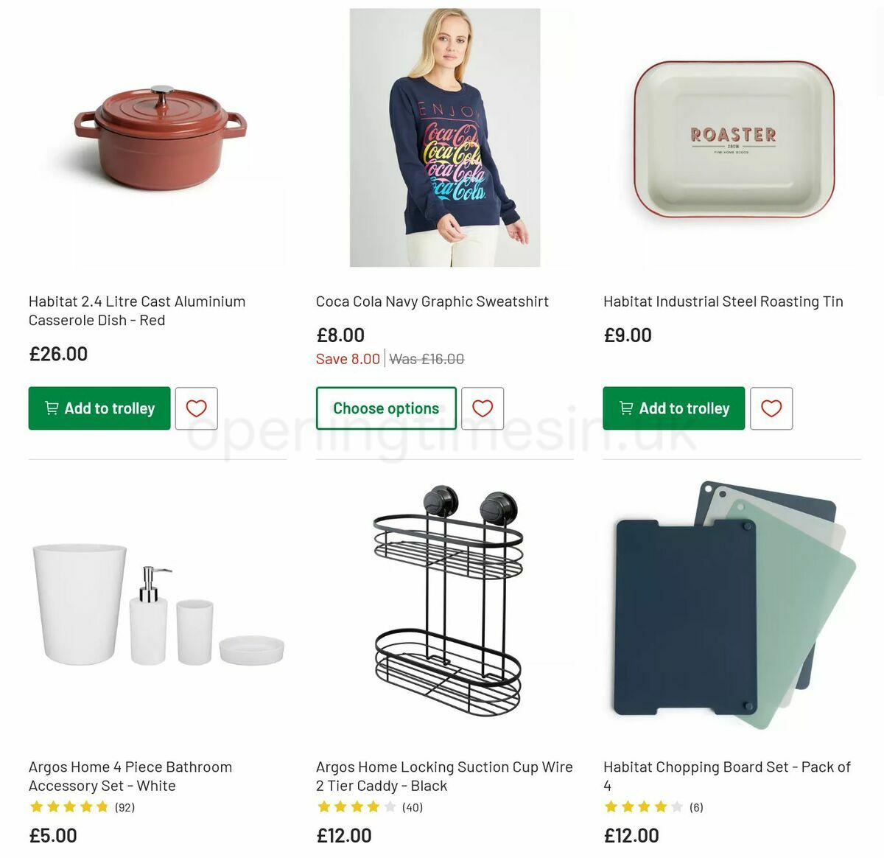Click the star rating for the Bathroom Accessory Set
The height and width of the screenshot is (858, 884).
tap(68, 806)
